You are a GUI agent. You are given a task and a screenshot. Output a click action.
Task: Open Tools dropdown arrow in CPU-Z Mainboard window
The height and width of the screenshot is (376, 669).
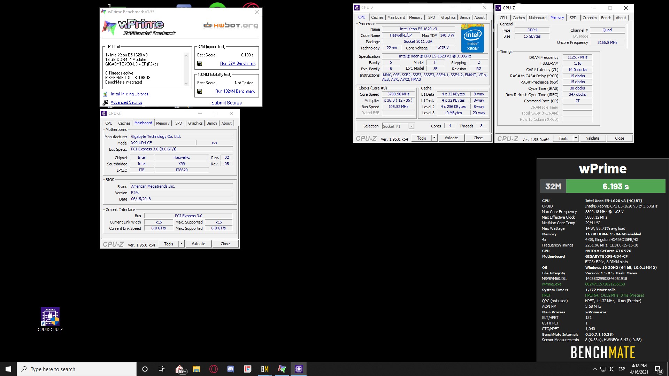pyautogui.click(x=181, y=244)
